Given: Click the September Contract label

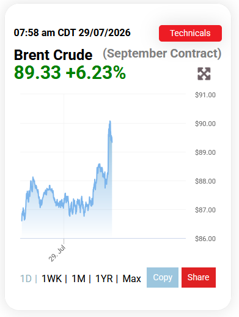Looking at the screenshot, I should [162, 54].
